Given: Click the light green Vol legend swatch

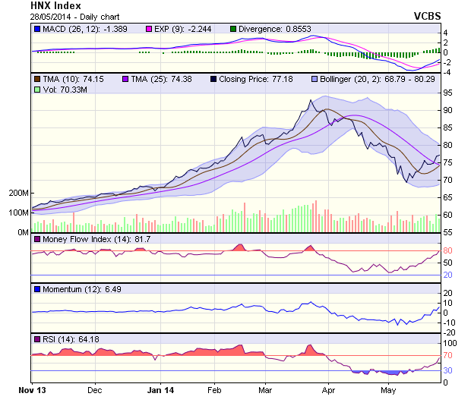Looking at the screenshot, I should click(x=37, y=90).
